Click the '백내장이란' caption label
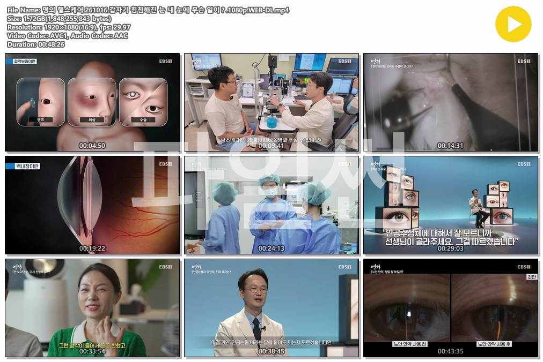The height and width of the screenshot is (362, 543). click(27, 166)
